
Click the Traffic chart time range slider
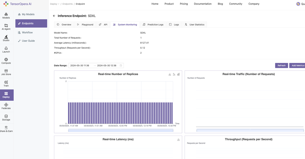pos(250,130)
